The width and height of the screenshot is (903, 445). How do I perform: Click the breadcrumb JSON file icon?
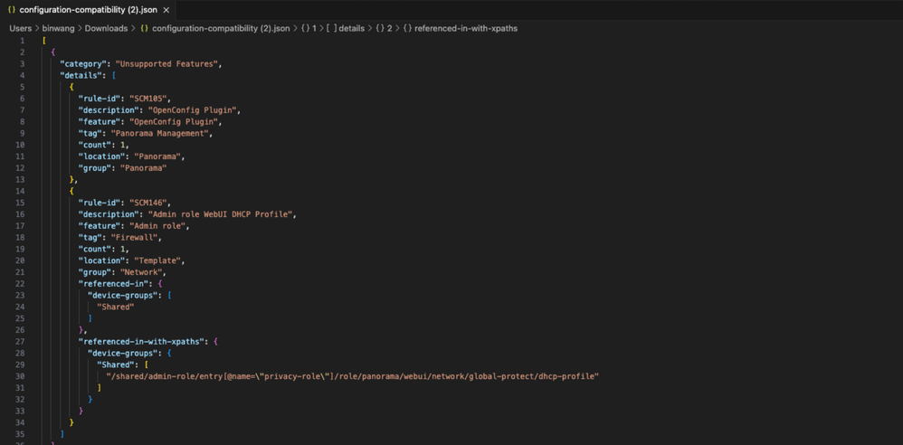(145, 28)
